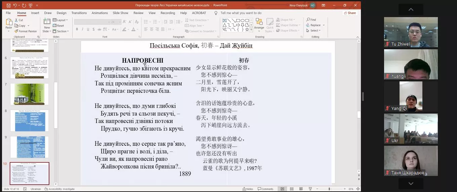This screenshot has height=192, width=457.
Task: Click the Undo arrow in Quick Access Toolbar
Action: [15, 5]
